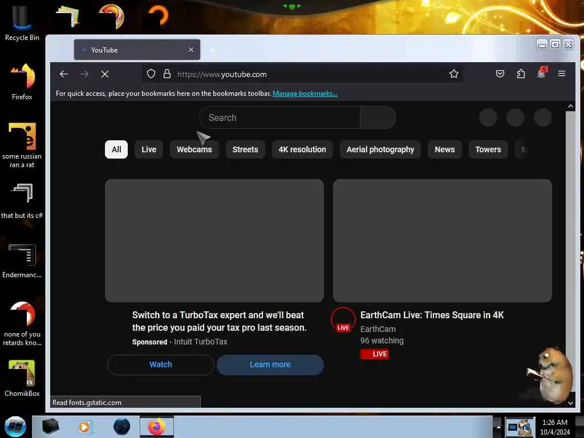The image size is (584, 438).
Task: Stop loading the page with the X button
Action: [x=105, y=74]
